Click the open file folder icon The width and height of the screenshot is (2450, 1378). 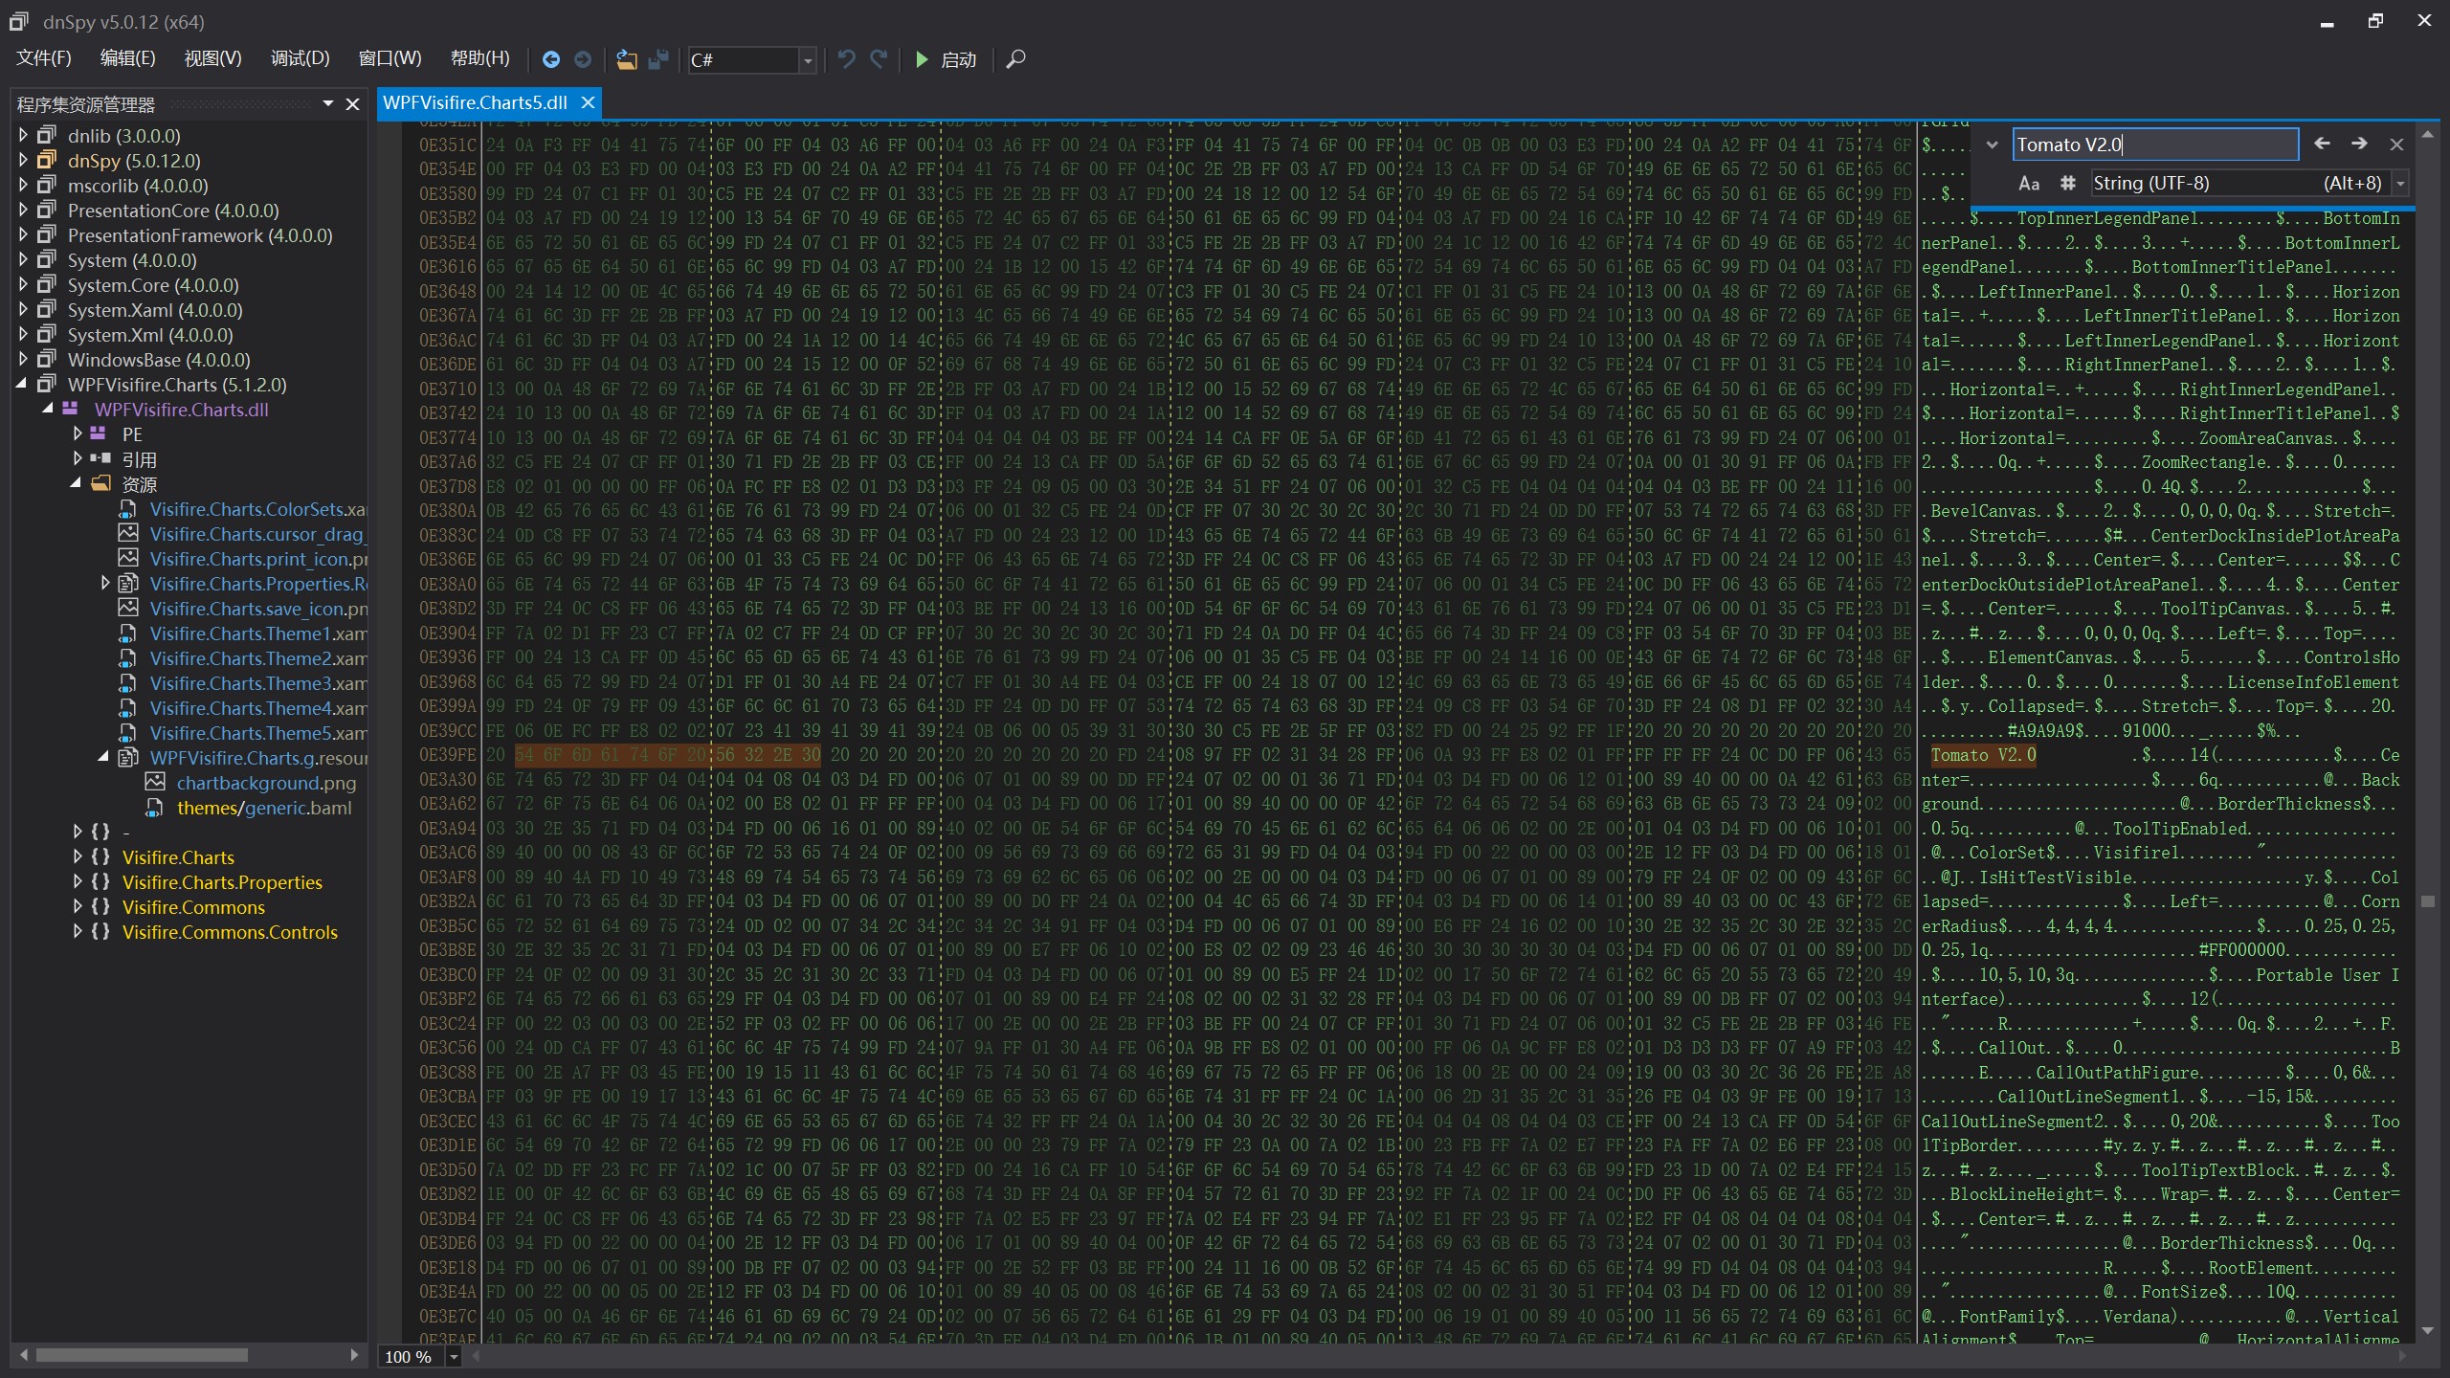626,59
